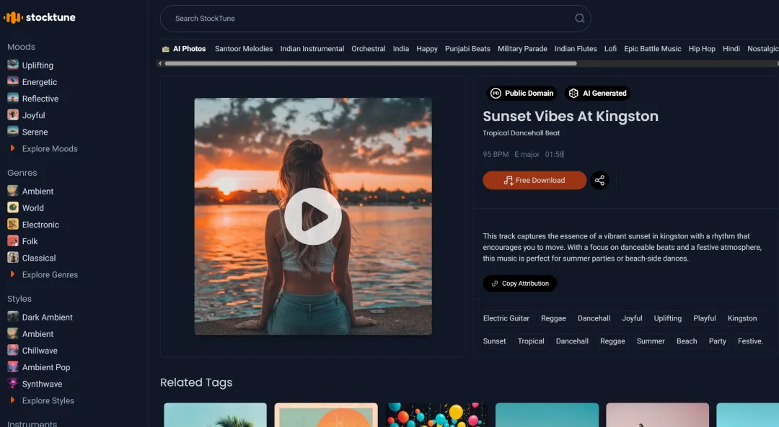Click the Serene mood icon
779x427 pixels.
coord(13,132)
